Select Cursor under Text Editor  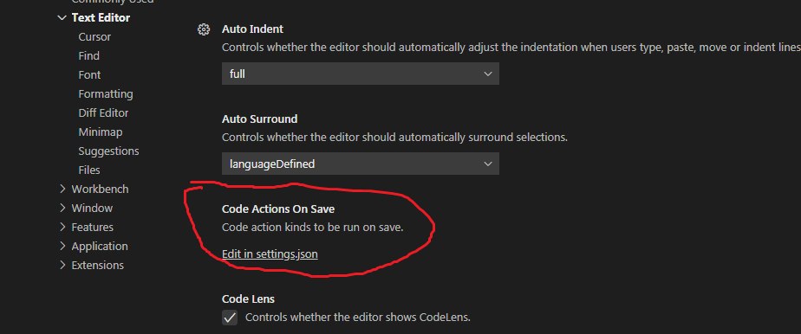(94, 36)
